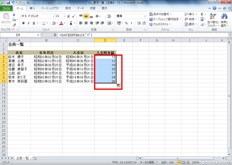Click the Save icon in quick access toolbar
This screenshot has width=232, height=165.
(8, 2)
